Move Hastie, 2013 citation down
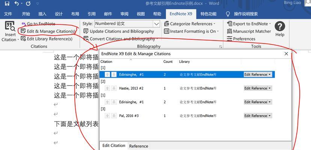311x150 pixels. pos(114,88)
